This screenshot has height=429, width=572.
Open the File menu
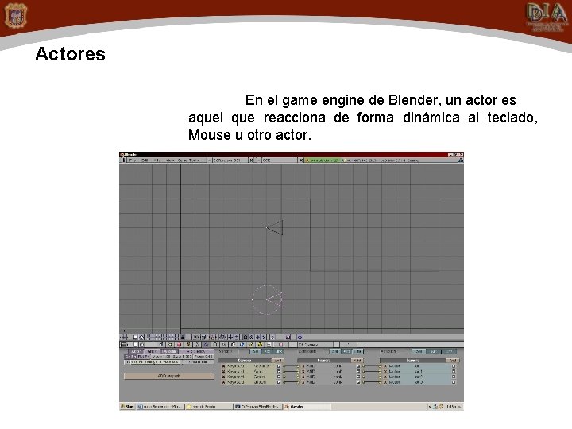(x=133, y=160)
